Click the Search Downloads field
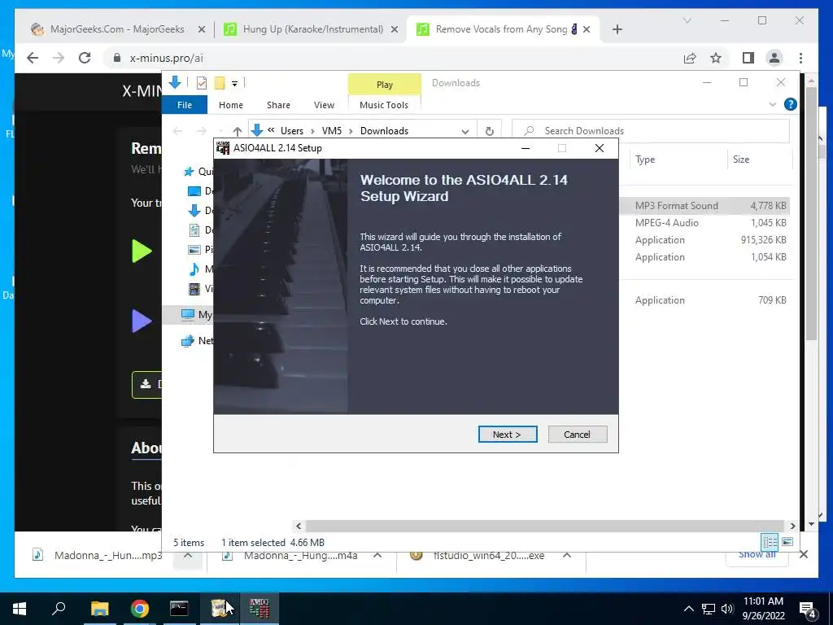This screenshot has height=625, width=833. point(650,131)
